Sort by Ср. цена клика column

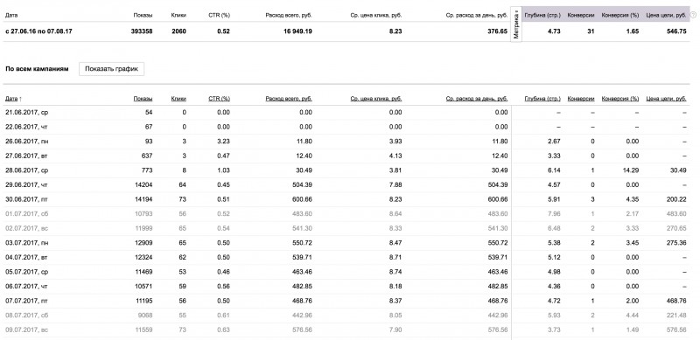[x=376, y=99]
